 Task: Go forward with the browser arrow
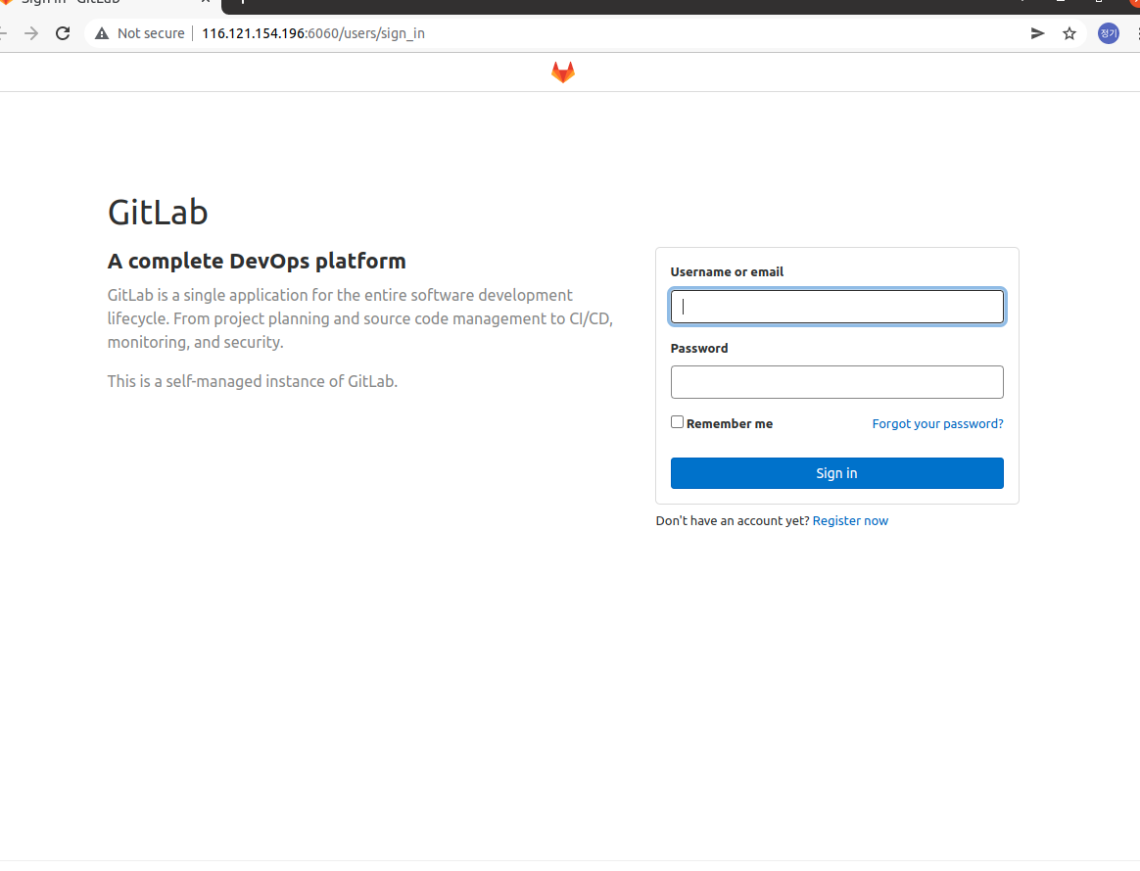[x=31, y=33]
